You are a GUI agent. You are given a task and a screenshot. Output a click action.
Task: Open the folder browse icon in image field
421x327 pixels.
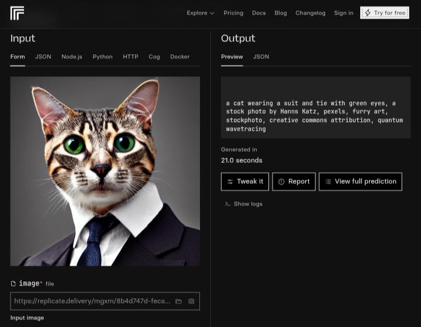[178, 301]
